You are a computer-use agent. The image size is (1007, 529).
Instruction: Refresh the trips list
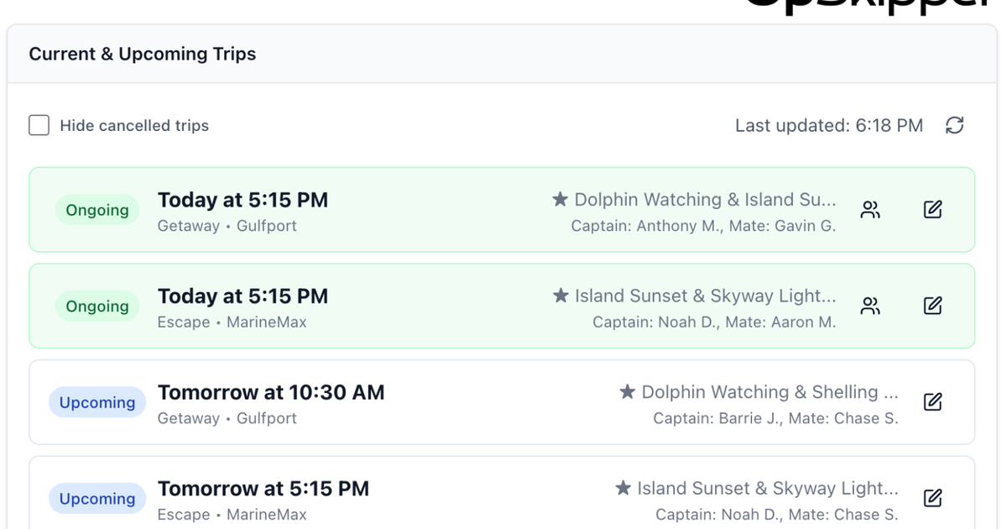click(x=955, y=124)
